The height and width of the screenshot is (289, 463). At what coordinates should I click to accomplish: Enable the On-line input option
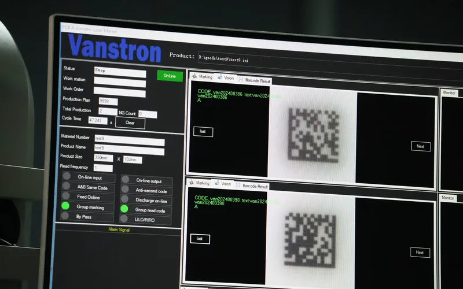(67, 177)
